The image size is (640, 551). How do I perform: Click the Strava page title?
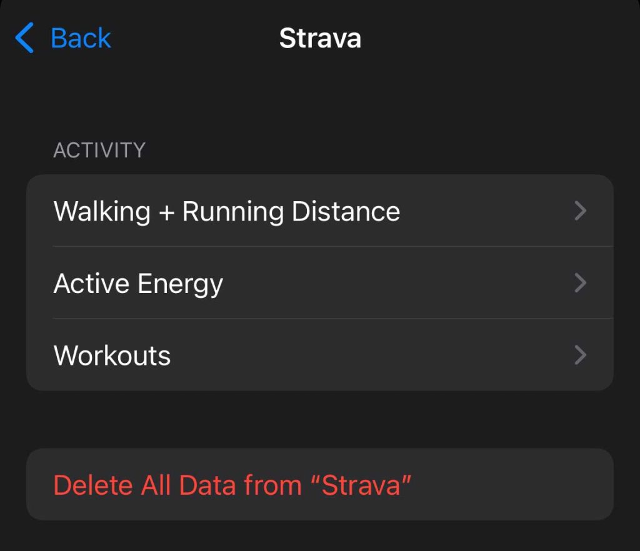click(320, 38)
